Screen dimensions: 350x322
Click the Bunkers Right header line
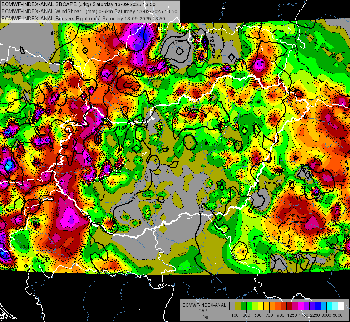tap(83, 19)
